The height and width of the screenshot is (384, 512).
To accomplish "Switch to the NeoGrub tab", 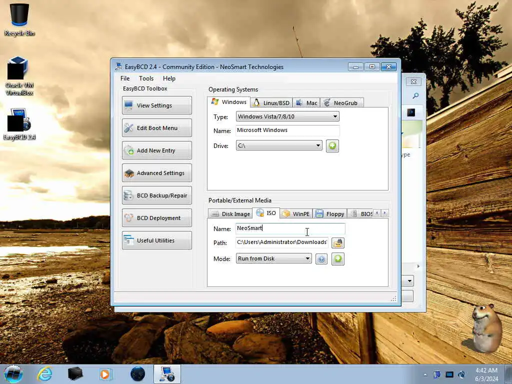I will coord(341,103).
